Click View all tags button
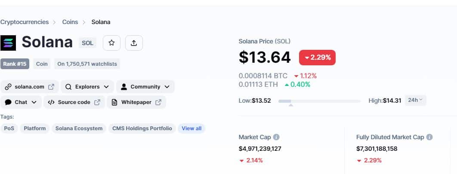This screenshot has width=457, height=174. click(191, 128)
